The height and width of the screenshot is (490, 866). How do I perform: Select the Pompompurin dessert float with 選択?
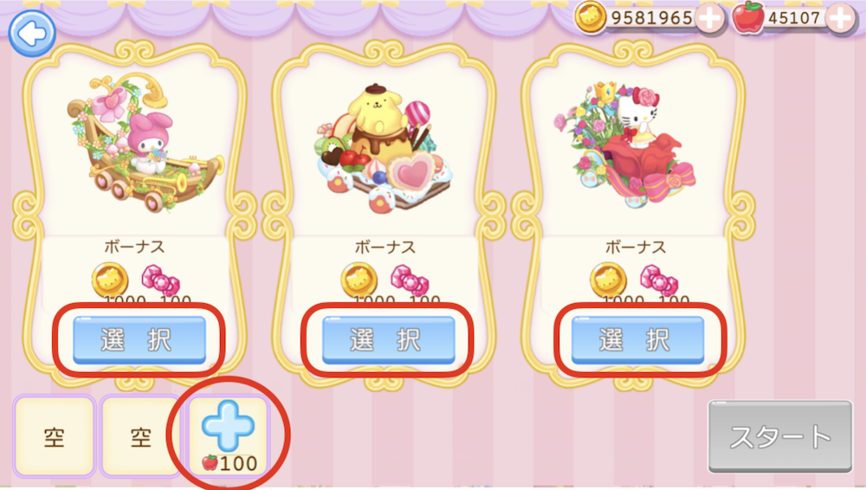click(388, 339)
